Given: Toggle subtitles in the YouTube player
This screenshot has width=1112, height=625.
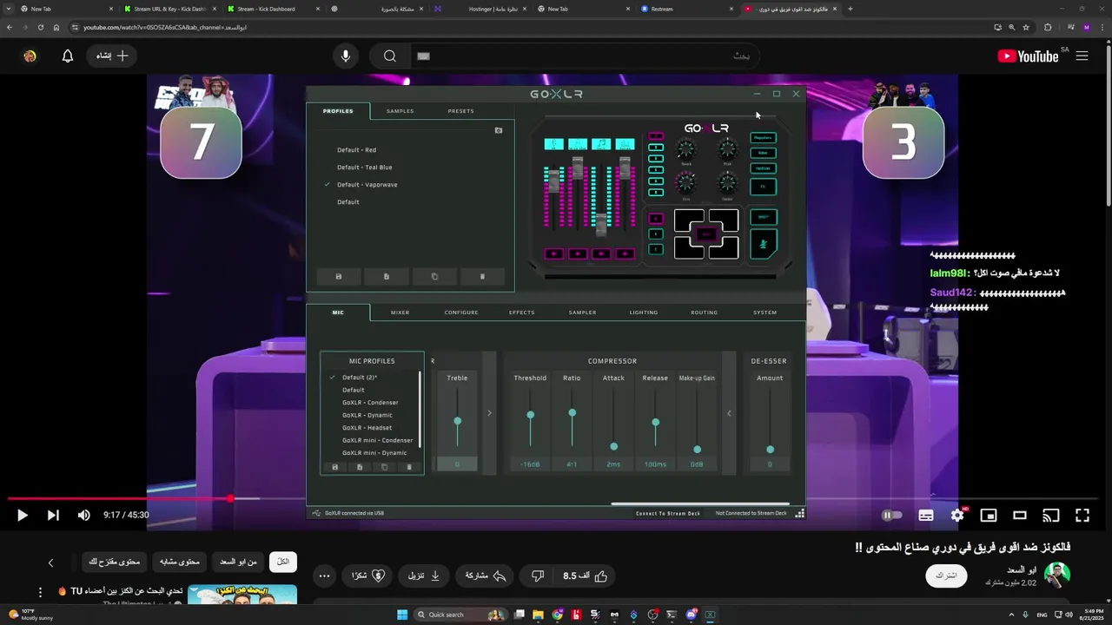Looking at the screenshot, I should pos(926,515).
